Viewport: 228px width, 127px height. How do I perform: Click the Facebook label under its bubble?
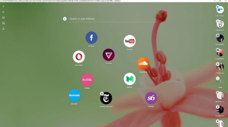91,46
